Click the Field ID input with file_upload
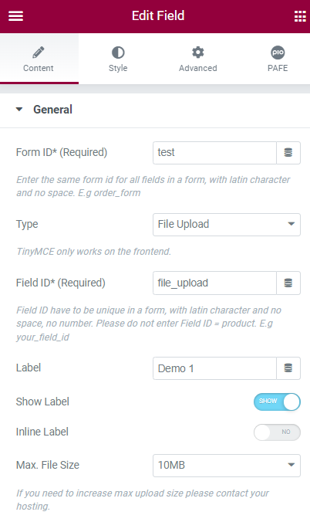 click(x=214, y=283)
